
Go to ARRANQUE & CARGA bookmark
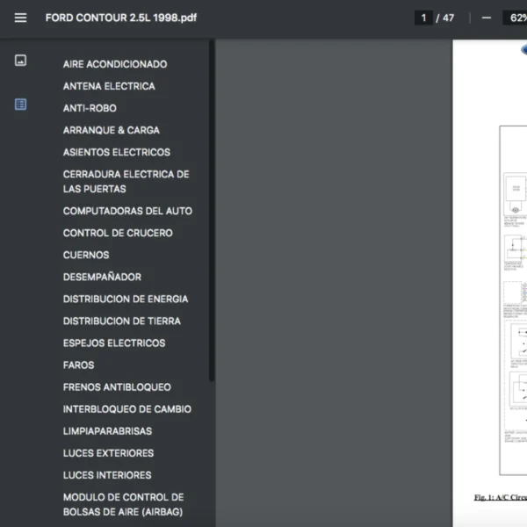coord(112,130)
